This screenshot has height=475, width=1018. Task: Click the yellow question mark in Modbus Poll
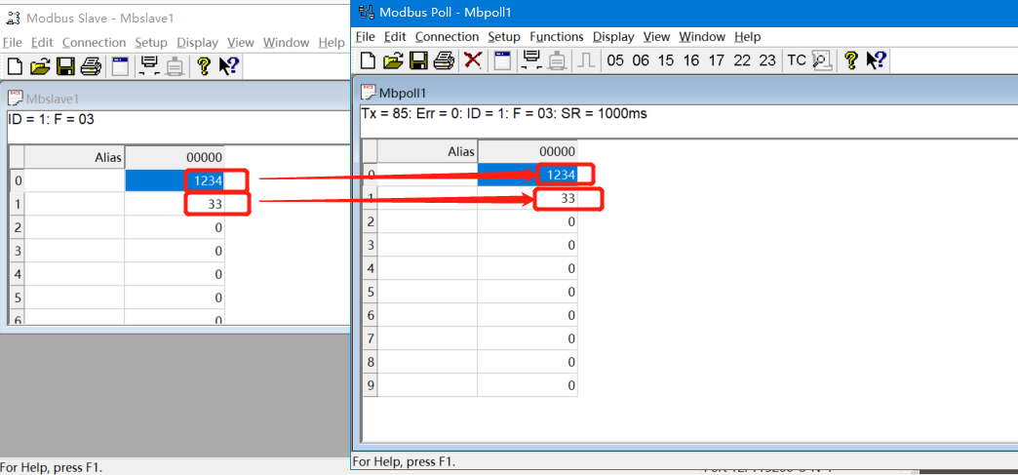click(850, 60)
